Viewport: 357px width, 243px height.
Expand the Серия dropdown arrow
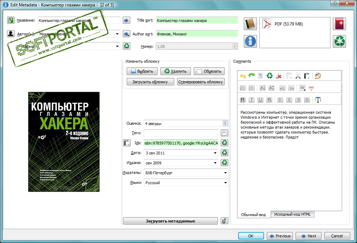(x=117, y=46)
